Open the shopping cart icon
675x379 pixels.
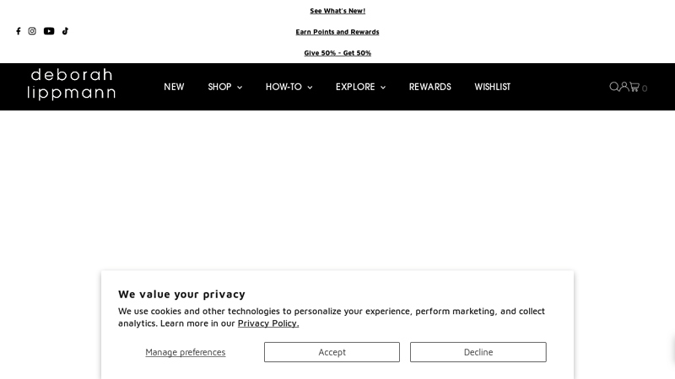pyautogui.click(x=634, y=87)
